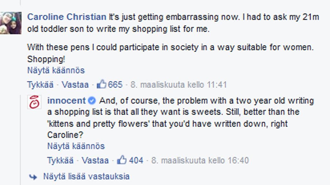Open the 16:40 reply timestamp
330x185 pixels.
(x=200, y=160)
